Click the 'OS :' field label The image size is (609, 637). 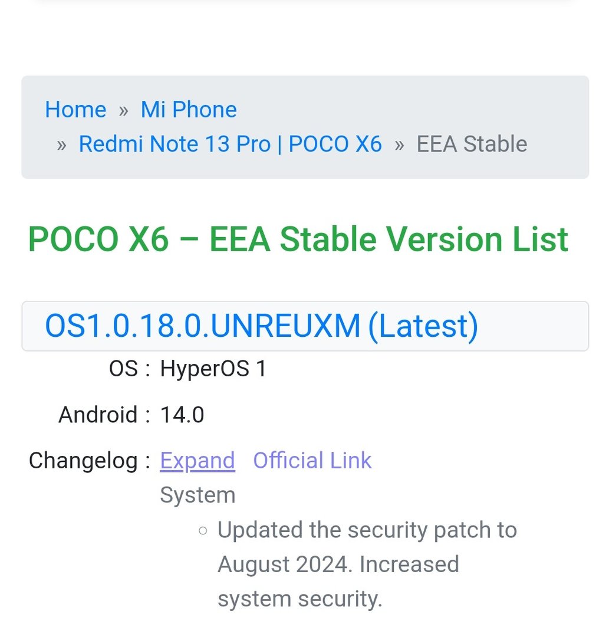pyautogui.click(x=130, y=369)
